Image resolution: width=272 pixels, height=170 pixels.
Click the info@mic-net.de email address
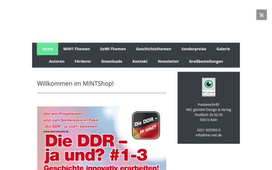pos(209,135)
